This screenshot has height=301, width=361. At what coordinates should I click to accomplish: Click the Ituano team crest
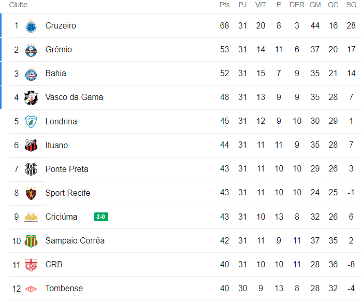pyautogui.click(x=31, y=145)
